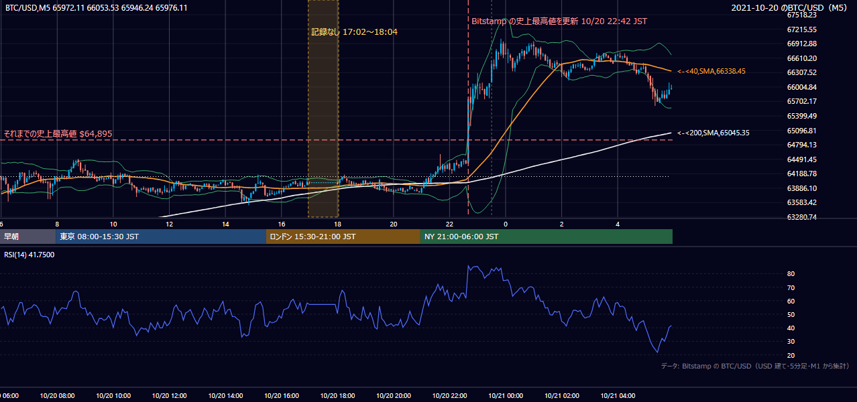
Task: Click the hour tick '22' under price chart
Action: point(449,224)
